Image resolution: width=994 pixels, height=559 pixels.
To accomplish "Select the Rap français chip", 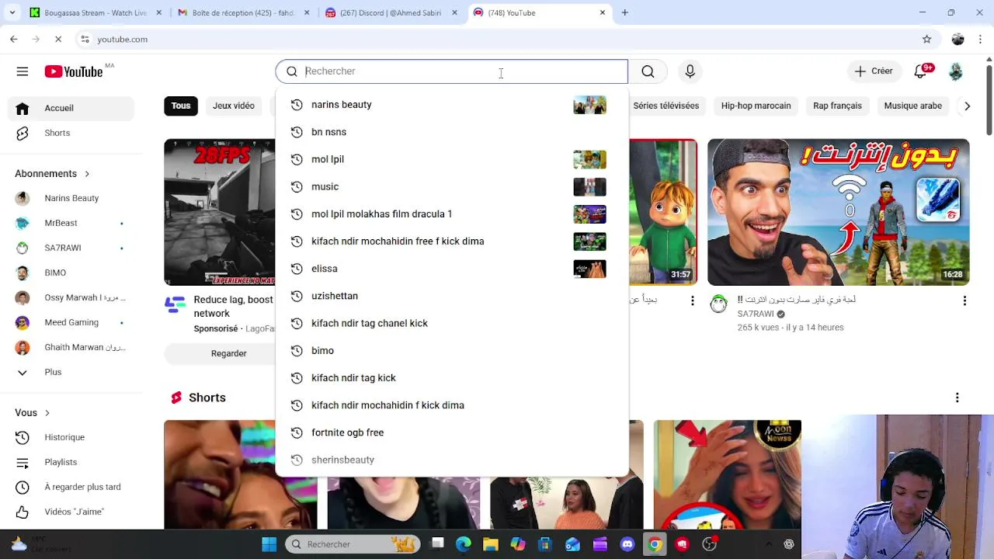I will (x=837, y=106).
